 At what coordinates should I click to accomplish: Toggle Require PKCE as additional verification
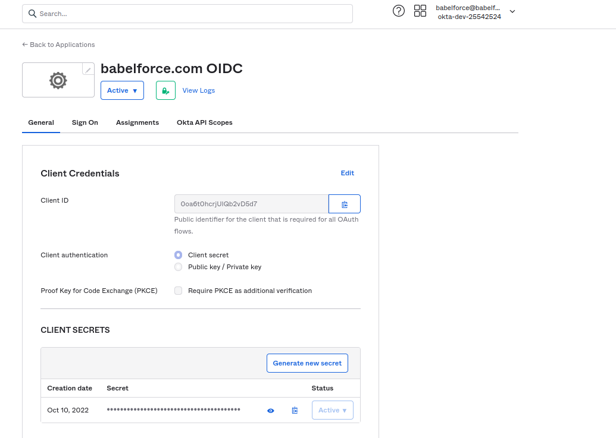point(179,291)
